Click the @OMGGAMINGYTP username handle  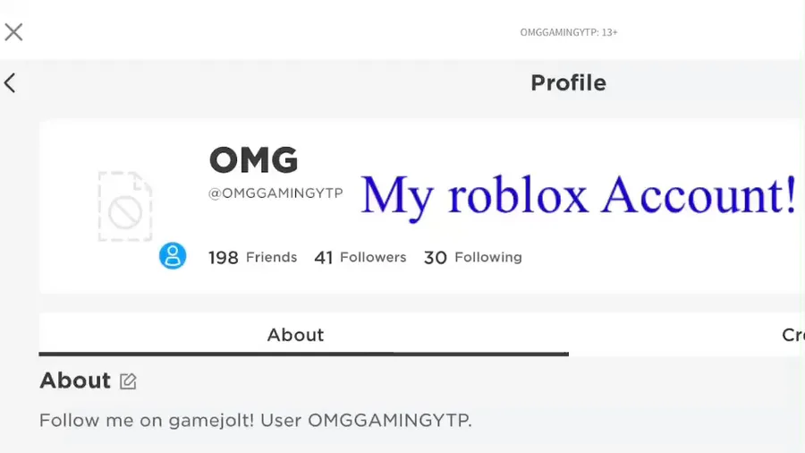coord(275,193)
